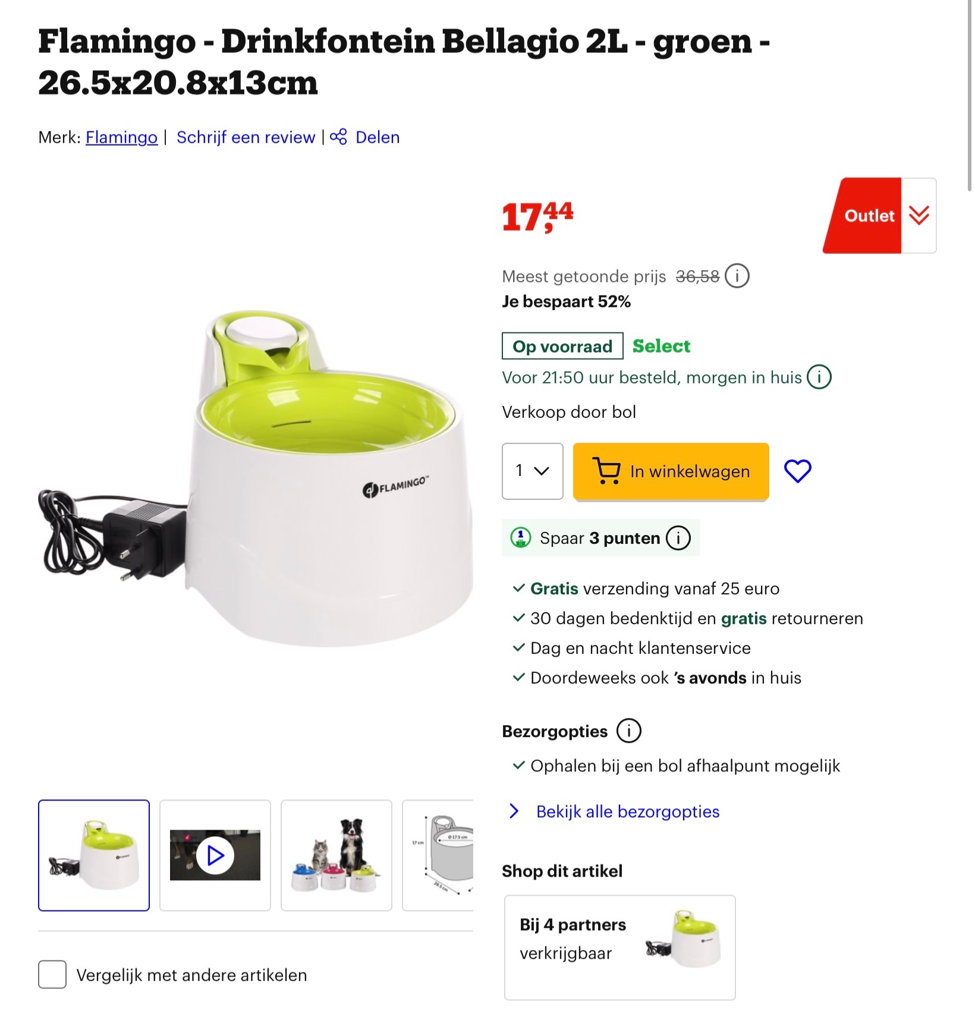Click info icon beside morgen in huis

point(819,377)
